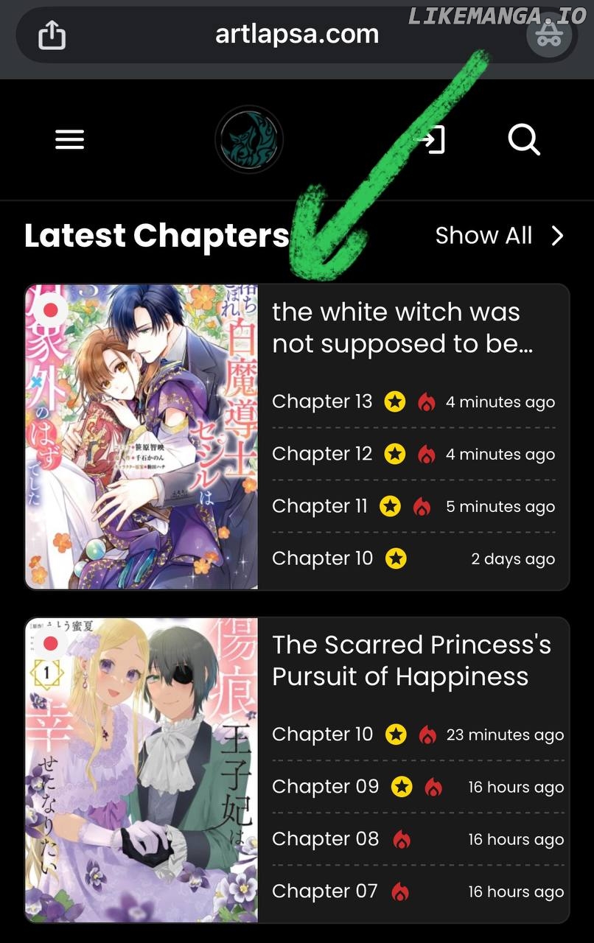Screen dimensions: 594x943
Task: Open The Scarred Princess's Pursuit of Happiness
Action: (411, 661)
